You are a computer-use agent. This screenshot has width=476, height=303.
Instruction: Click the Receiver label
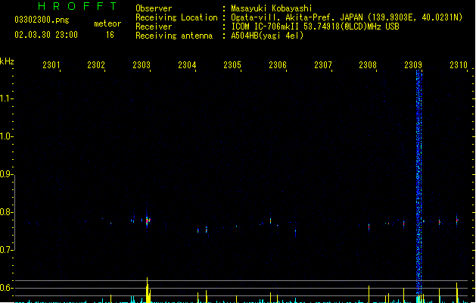coord(154,27)
